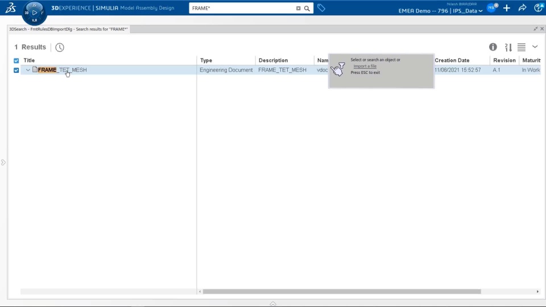Click into the FRAME* search input field
Image resolution: width=546 pixels, height=307 pixels.
point(243,8)
